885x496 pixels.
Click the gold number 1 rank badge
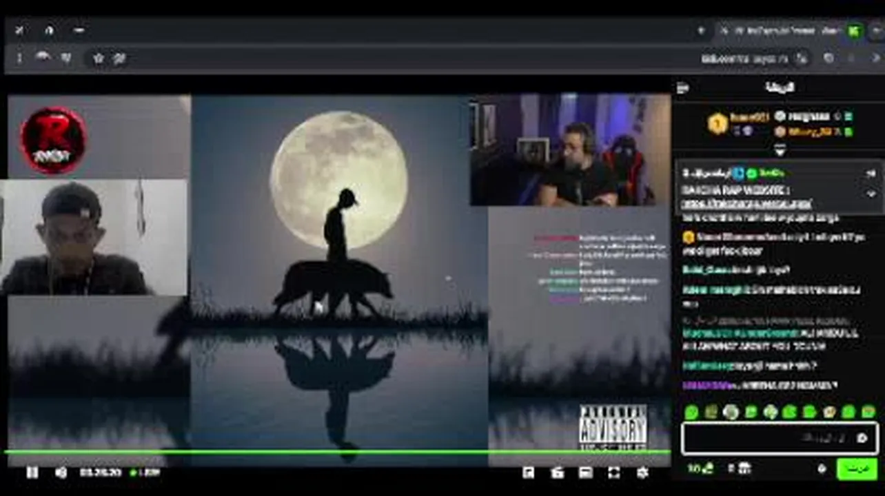coord(718,124)
